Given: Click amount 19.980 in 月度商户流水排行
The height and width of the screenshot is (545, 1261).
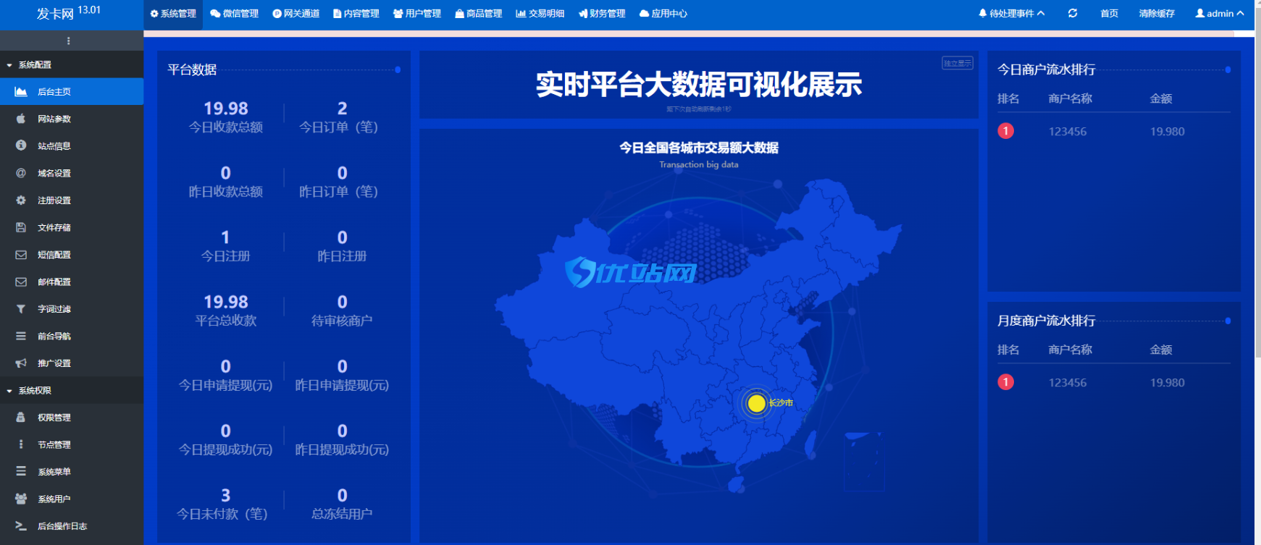Looking at the screenshot, I should pos(1168,383).
